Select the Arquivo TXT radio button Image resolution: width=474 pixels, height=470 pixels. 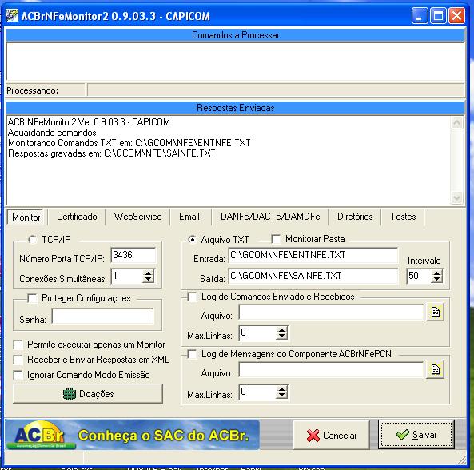[x=192, y=240]
